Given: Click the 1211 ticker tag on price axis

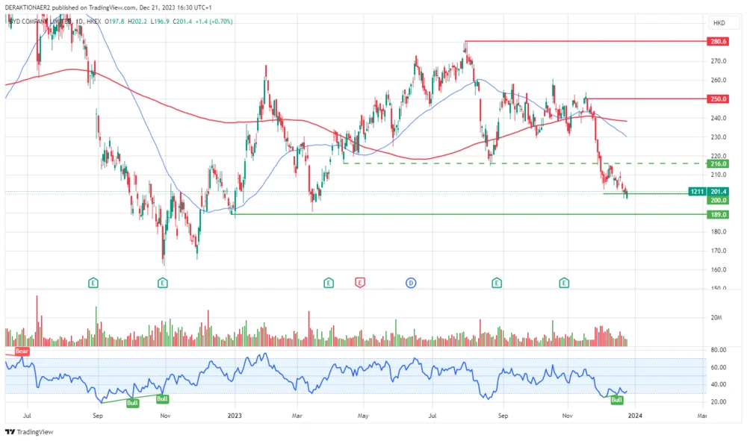Looking at the screenshot, I should coord(697,192).
